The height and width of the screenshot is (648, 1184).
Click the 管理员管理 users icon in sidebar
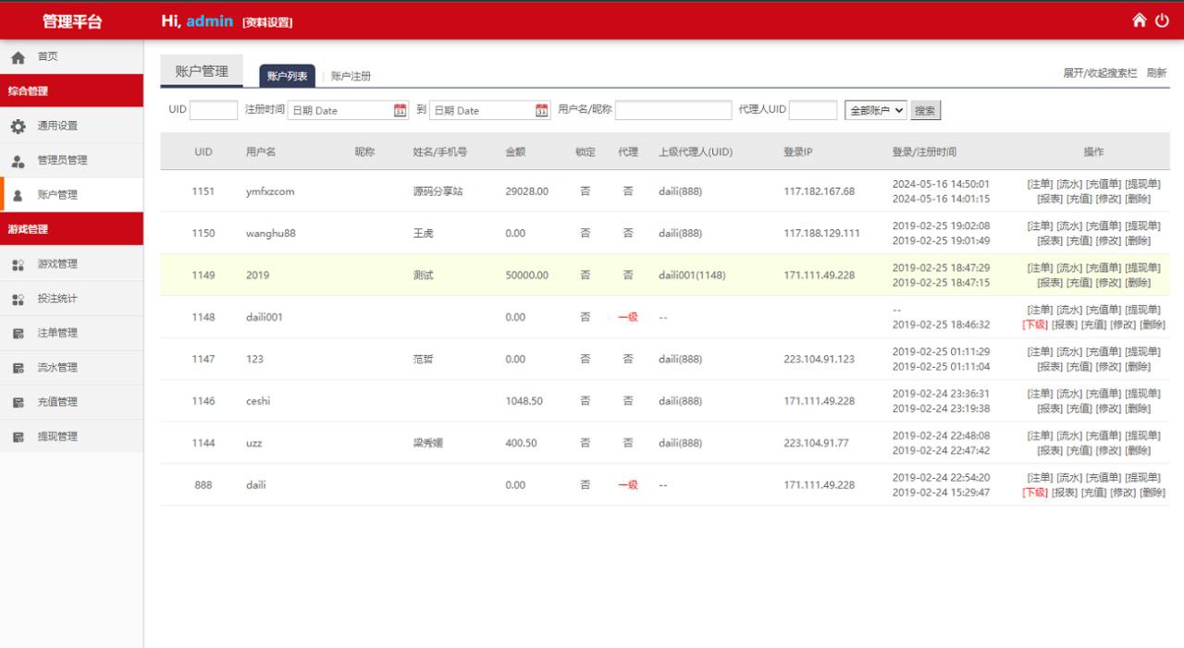pos(18,161)
